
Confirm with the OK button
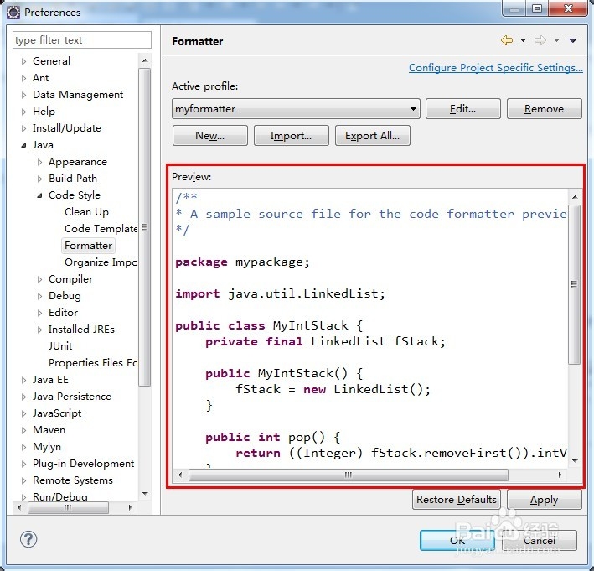point(457,540)
